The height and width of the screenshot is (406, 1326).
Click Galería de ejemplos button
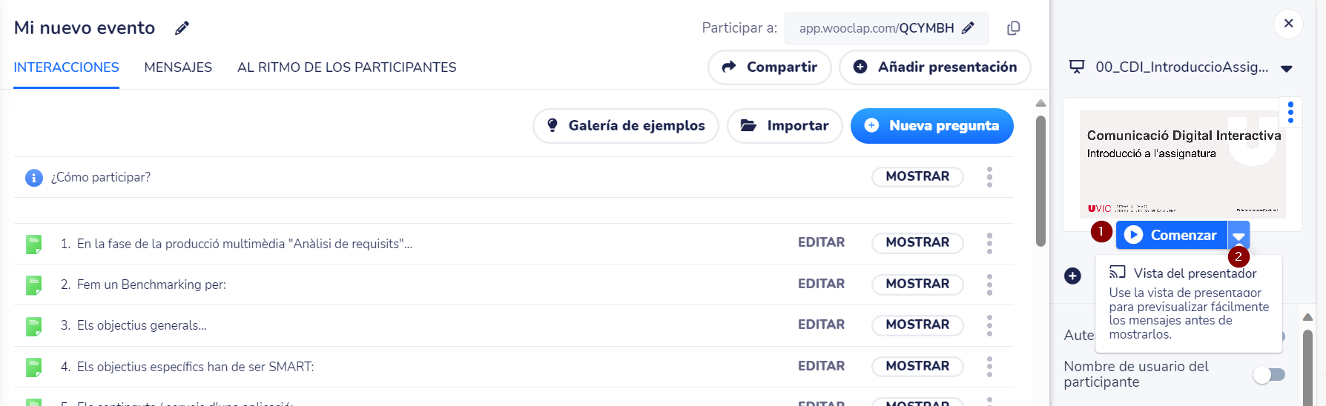pyautogui.click(x=625, y=126)
